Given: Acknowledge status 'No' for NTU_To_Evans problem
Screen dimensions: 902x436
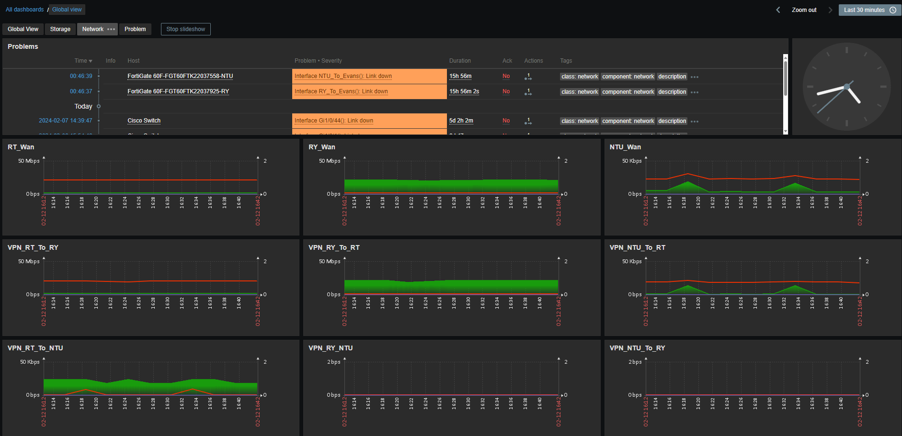Looking at the screenshot, I should point(506,76).
